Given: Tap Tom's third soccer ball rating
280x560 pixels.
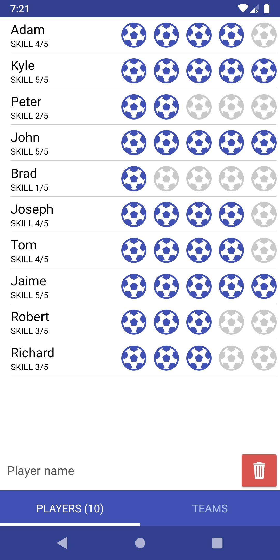Looking at the screenshot, I should pyautogui.click(x=199, y=250).
